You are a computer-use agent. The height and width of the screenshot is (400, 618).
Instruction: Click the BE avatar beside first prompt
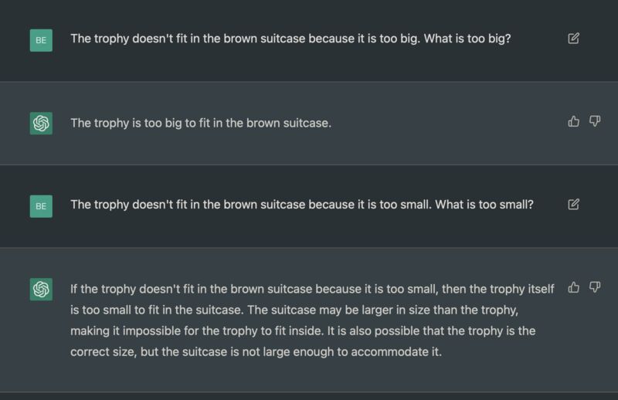[41, 39]
